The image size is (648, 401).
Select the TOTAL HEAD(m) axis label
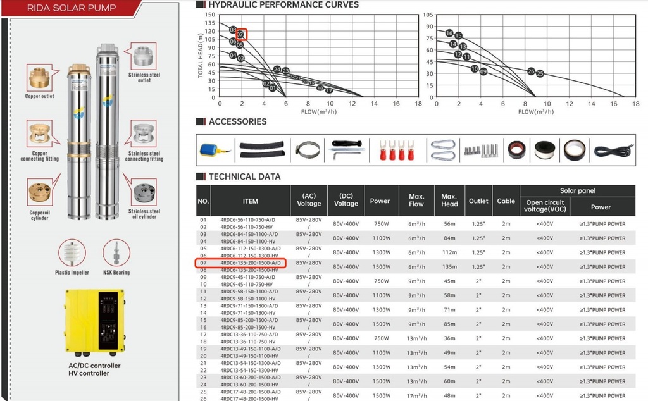tap(201, 56)
